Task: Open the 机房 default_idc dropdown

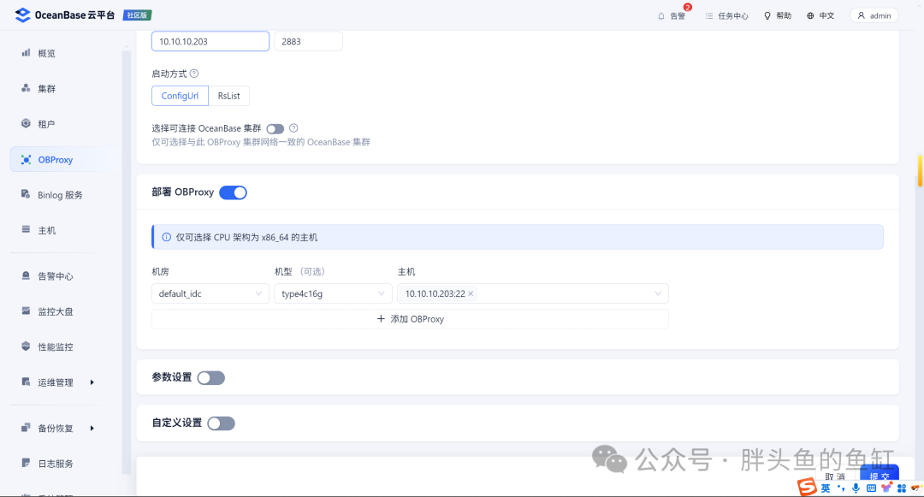Action: (x=210, y=294)
